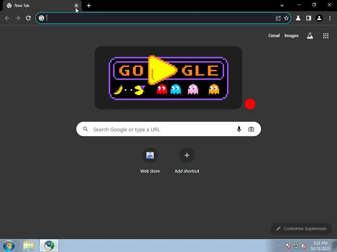Open Search Labs flask on page
Image resolution: width=337 pixels, height=252 pixels.
pos(310,36)
